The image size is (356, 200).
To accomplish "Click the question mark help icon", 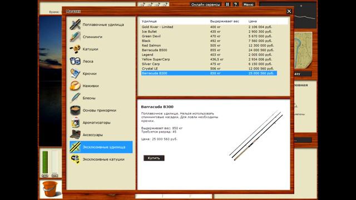I will click(235, 4).
